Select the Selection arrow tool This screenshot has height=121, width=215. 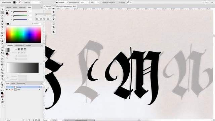tap(2, 10)
